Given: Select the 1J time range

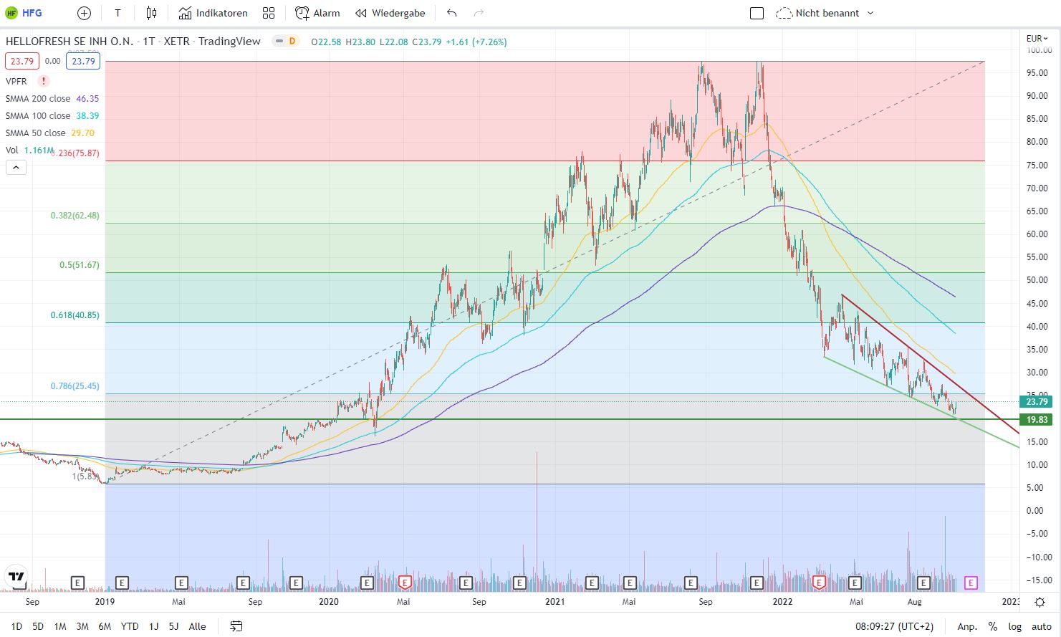Looking at the screenshot, I should pyautogui.click(x=153, y=626).
